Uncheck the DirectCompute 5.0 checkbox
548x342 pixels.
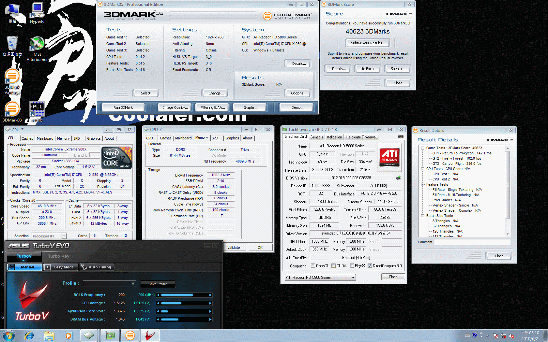point(370,266)
